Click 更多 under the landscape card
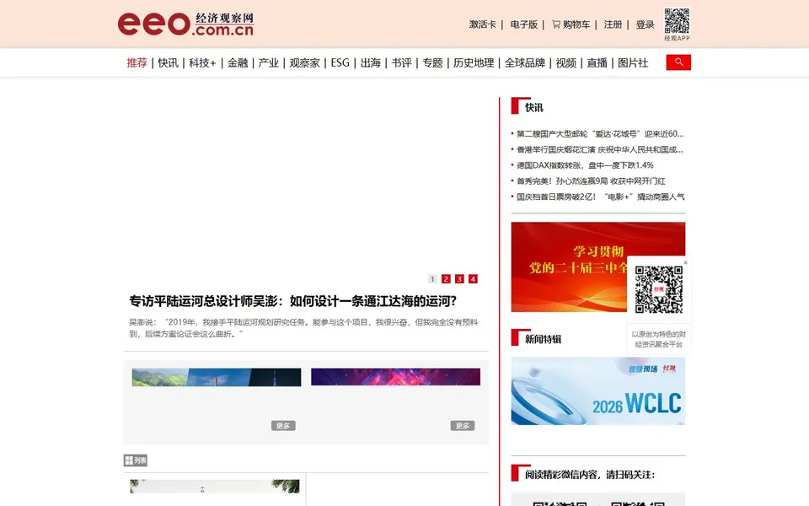The width and height of the screenshot is (809, 506). click(283, 425)
